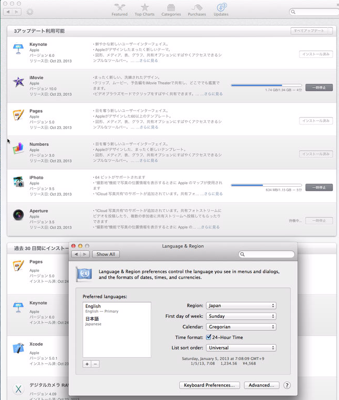Click the Advanced… button
Viewport: 339px width, 400px height.
[x=261, y=385]
